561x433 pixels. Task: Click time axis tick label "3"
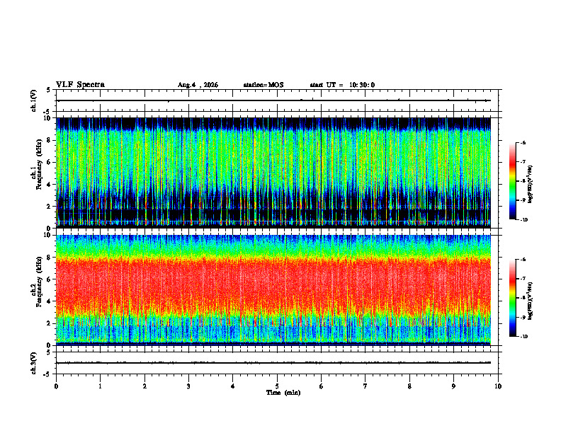(188, 386)
